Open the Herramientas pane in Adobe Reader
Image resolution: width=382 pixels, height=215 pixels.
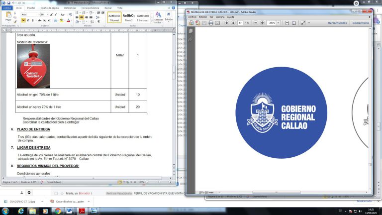pyautogui.click(x=337, y=23)
